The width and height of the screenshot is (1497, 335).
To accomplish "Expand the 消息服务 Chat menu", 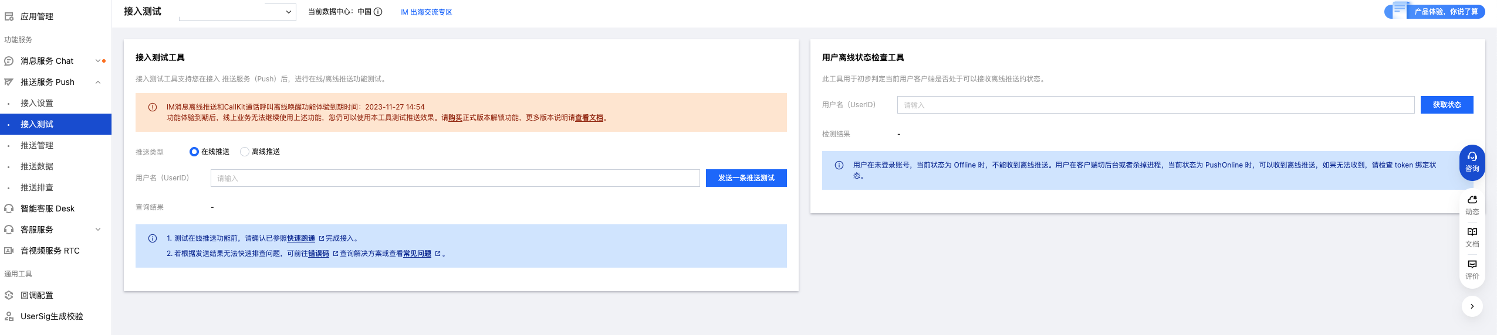I will click(98, 61).
